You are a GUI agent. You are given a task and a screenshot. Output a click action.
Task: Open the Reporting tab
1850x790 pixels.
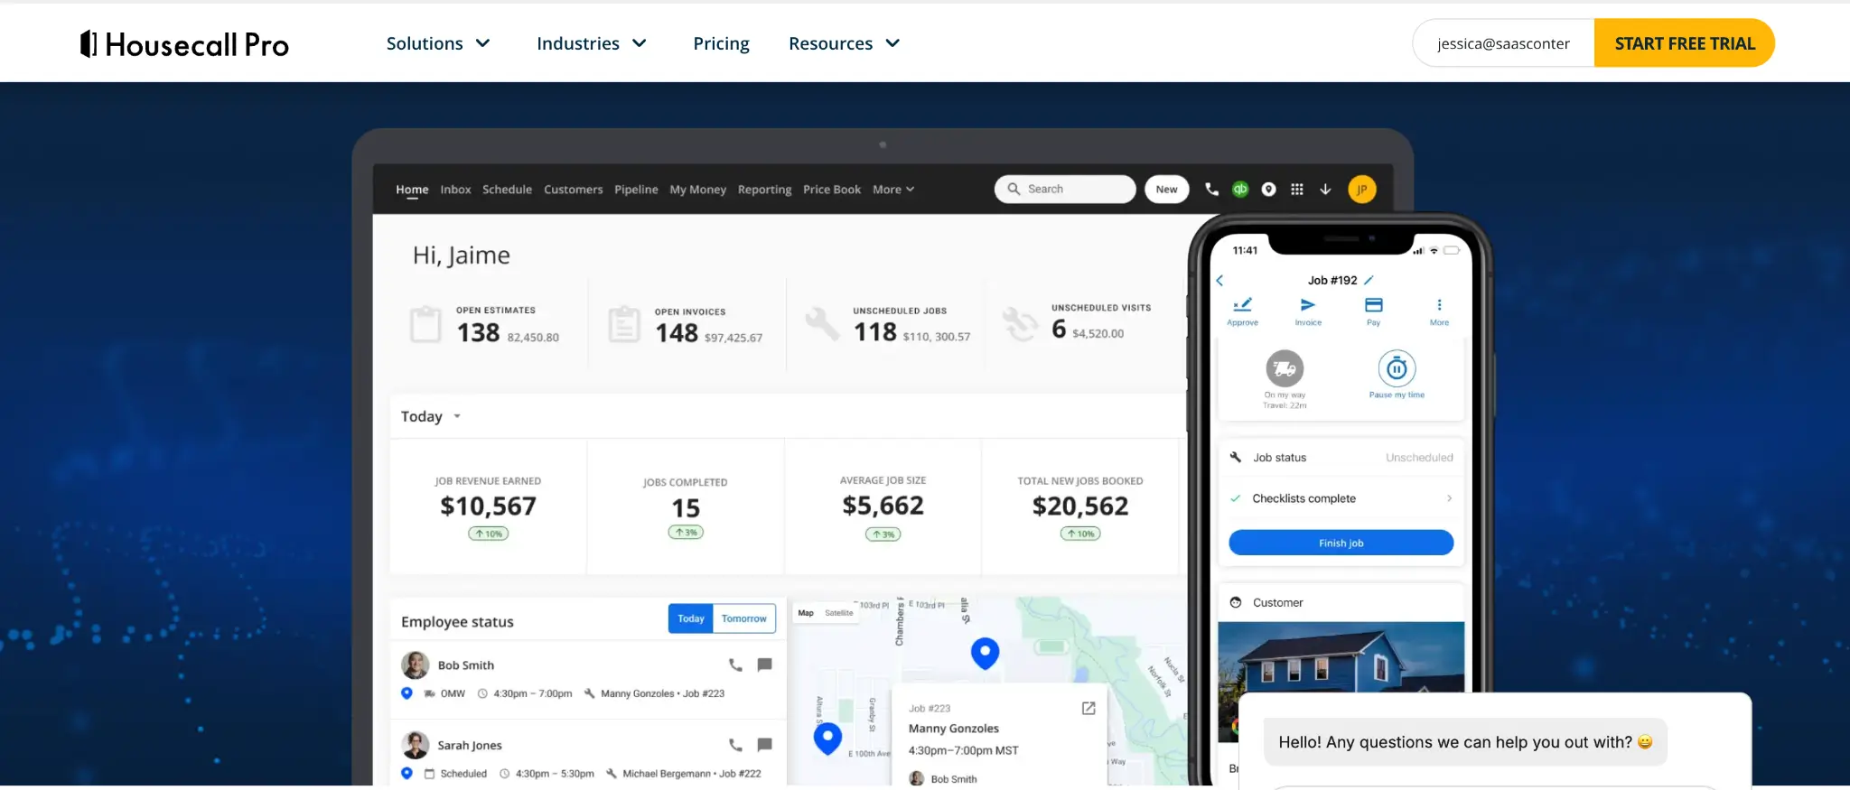[764, 190]
